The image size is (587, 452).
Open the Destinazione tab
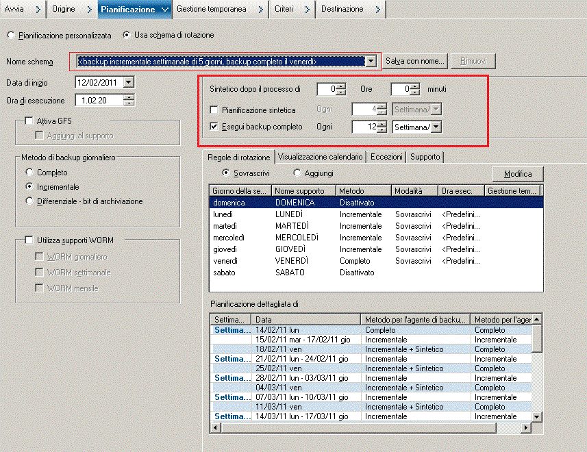(x=342, y=9)
